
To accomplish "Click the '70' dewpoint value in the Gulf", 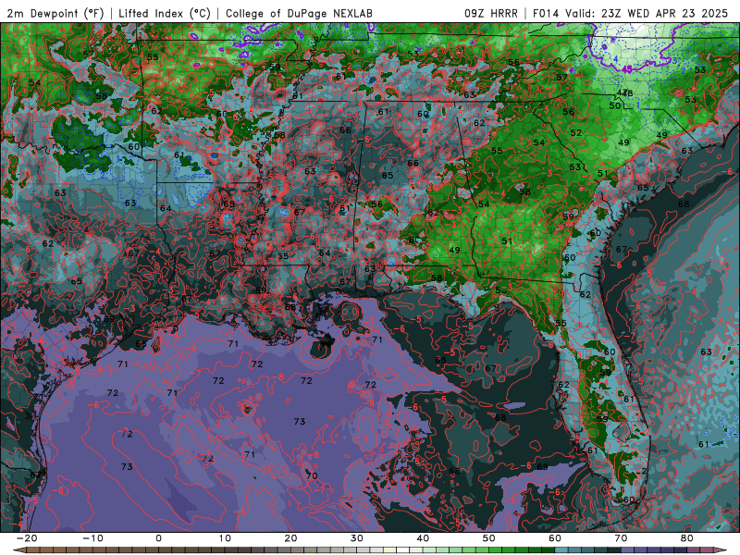I will 312,475.
